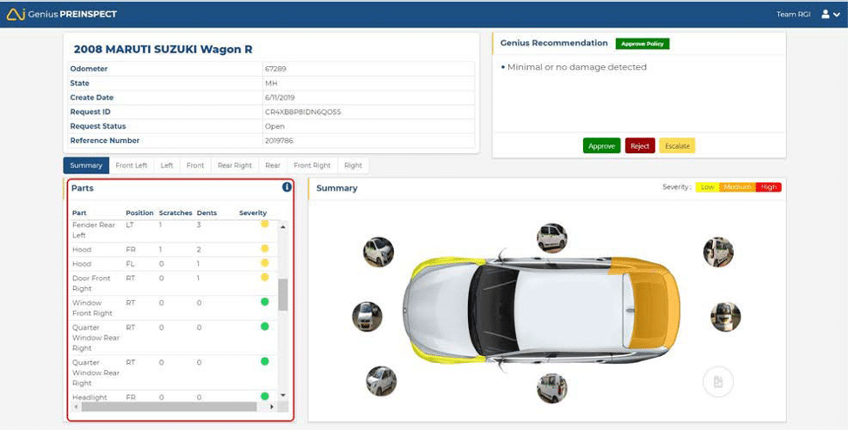The height and width of the screenshot is (430, 848).
Task: Click green severity dot for Window Front Right
Action: pos(264,302)
